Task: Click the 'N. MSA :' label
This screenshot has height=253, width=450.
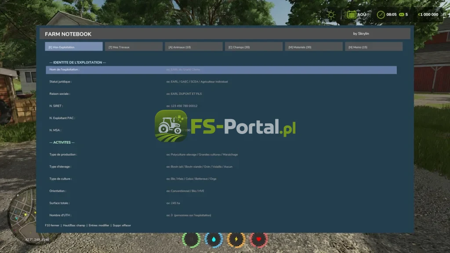Action: pyautogui.click(x=55, y=130)
